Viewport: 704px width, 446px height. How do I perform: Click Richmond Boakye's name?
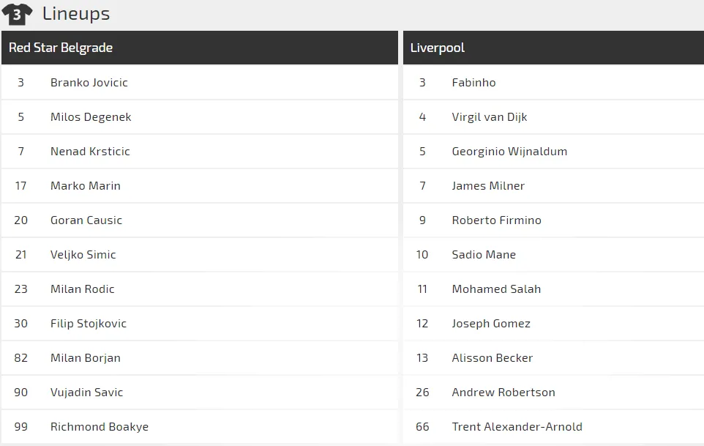coord(100,427)
